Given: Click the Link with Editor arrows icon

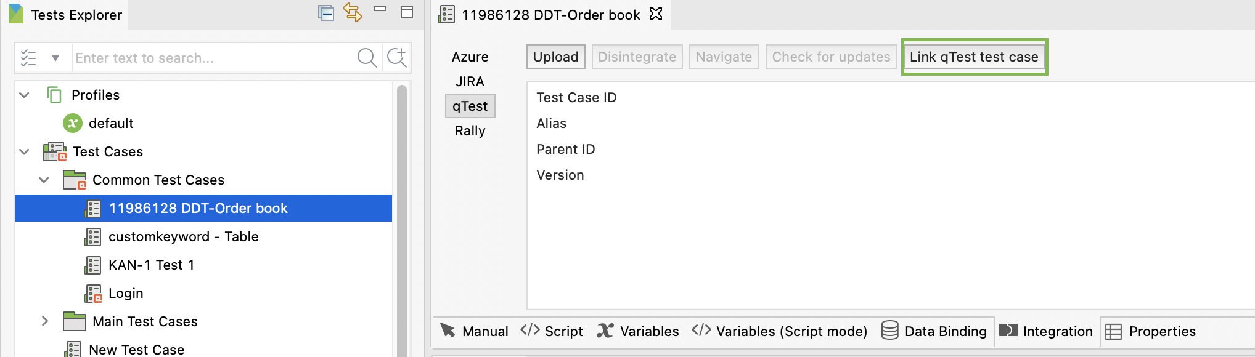Looking at the screenshot, I should click(353, 13).
